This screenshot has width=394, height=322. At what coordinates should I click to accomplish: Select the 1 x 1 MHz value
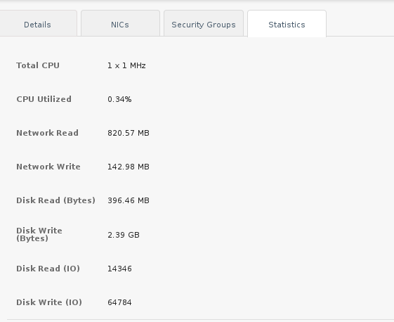[126, 65]
